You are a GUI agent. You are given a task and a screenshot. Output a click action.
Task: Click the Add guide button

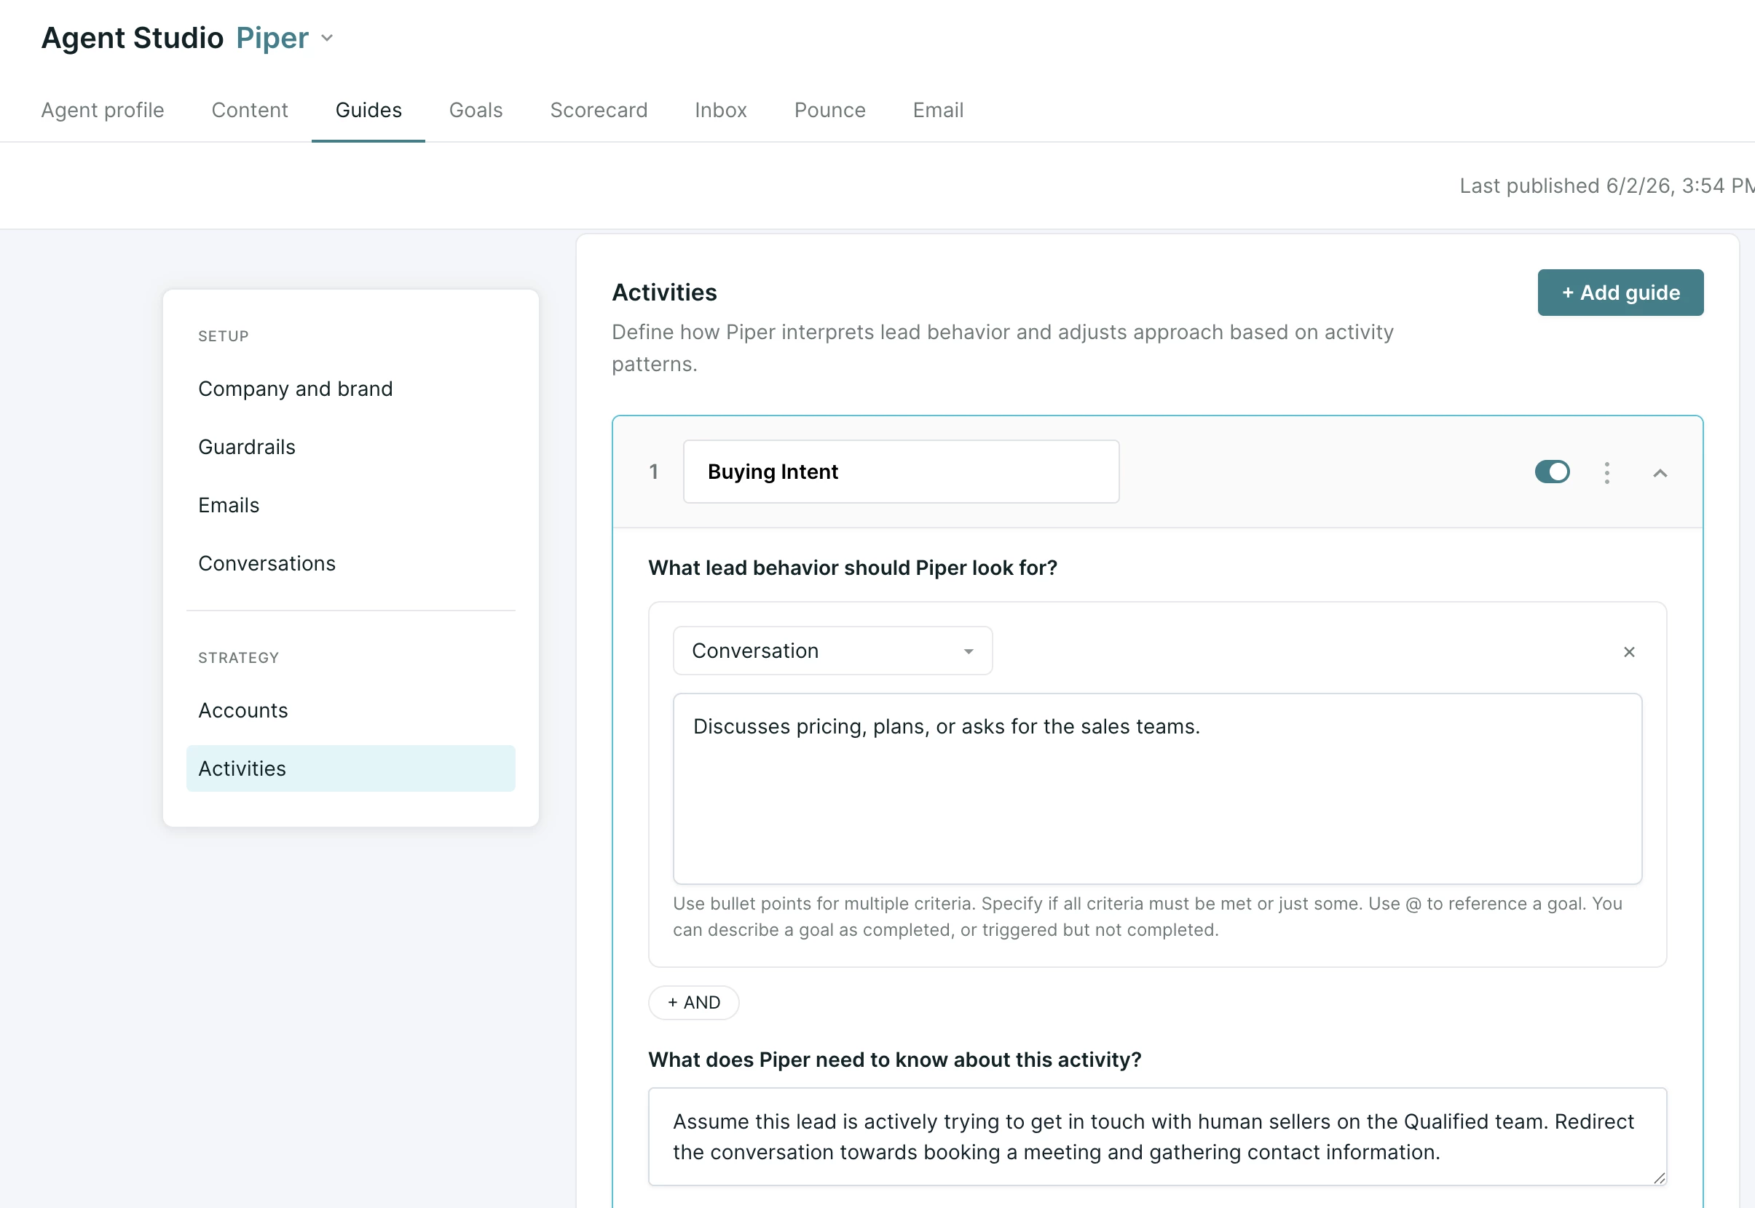coord(1620,292)
